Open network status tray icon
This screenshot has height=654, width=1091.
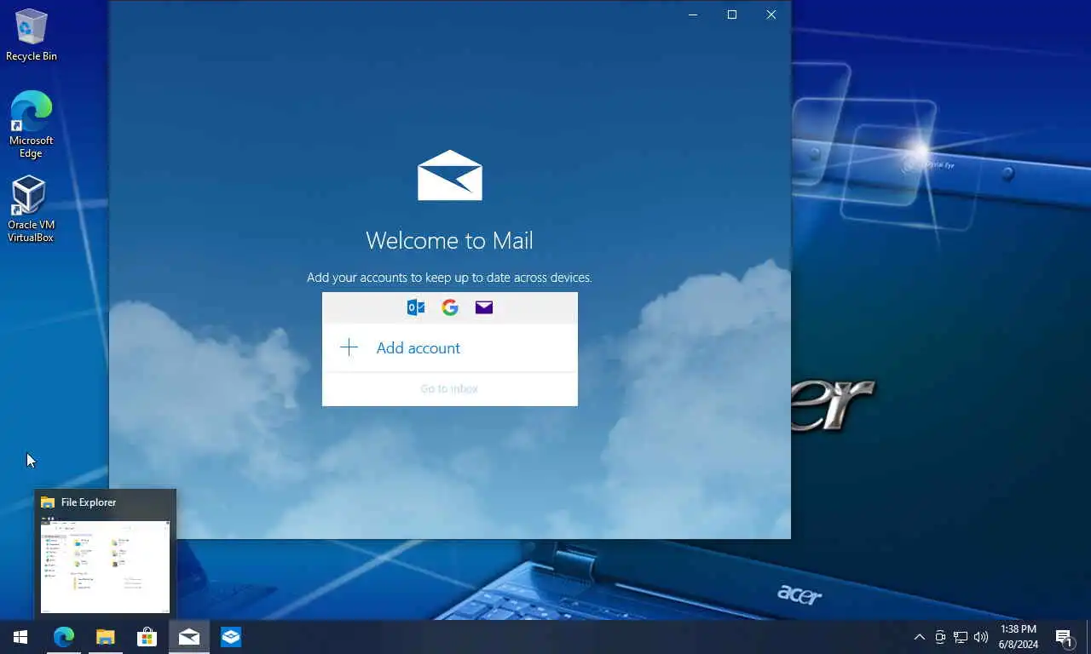(961, 637)
